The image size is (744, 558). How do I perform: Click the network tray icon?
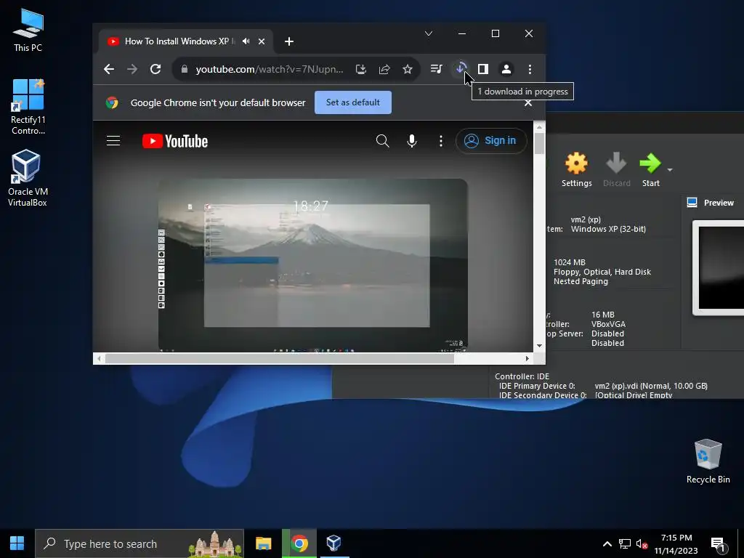point(625,543)
